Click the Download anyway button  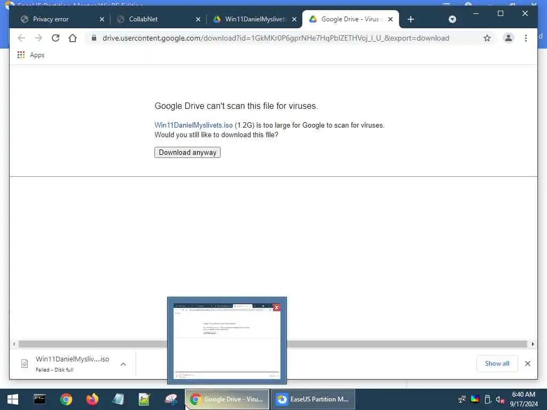pyautogui.click(x=187, y=152)
